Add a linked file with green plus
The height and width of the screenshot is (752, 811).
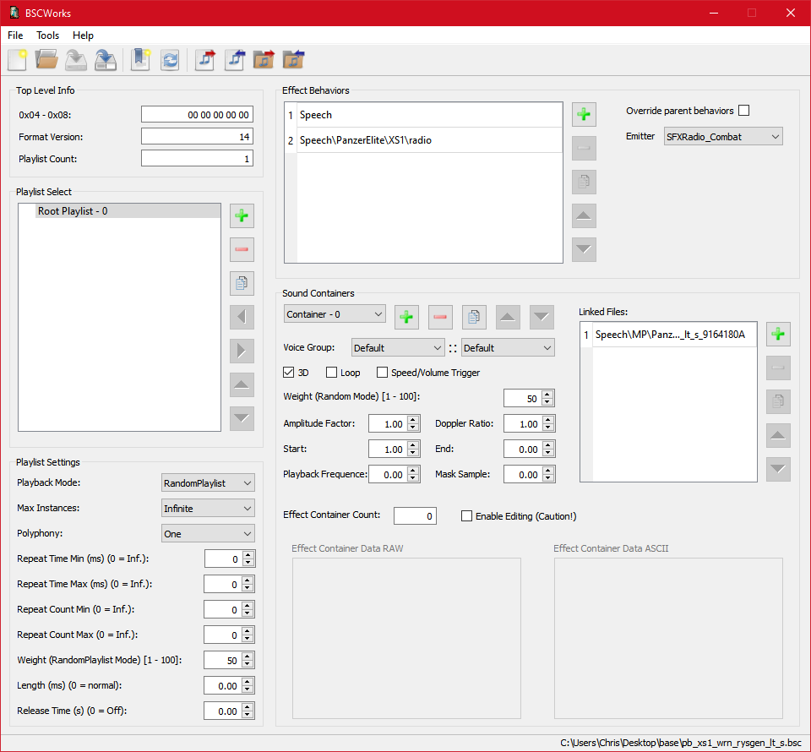point(778,334)
